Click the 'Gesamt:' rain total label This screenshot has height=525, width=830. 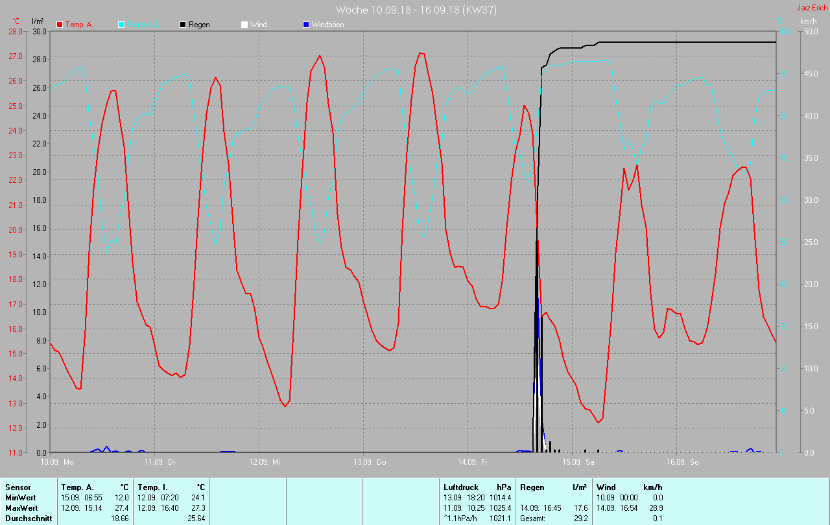point(533,519)
